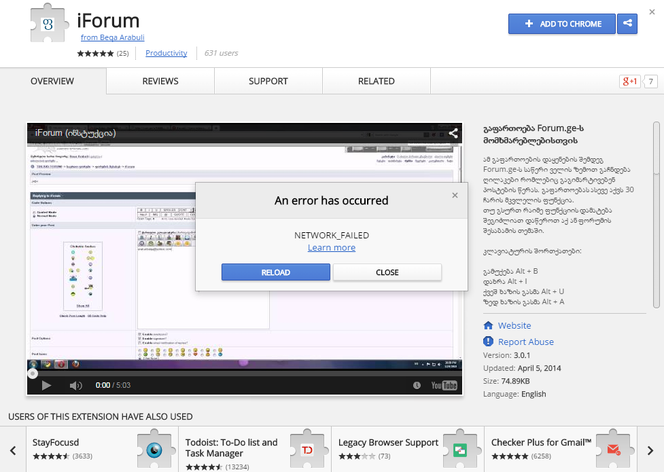Click the StayFocusd title
Viewport: 664px width, 472px height.
(56, 442)
